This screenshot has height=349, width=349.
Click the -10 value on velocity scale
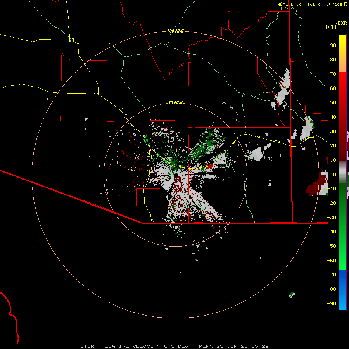332,189
